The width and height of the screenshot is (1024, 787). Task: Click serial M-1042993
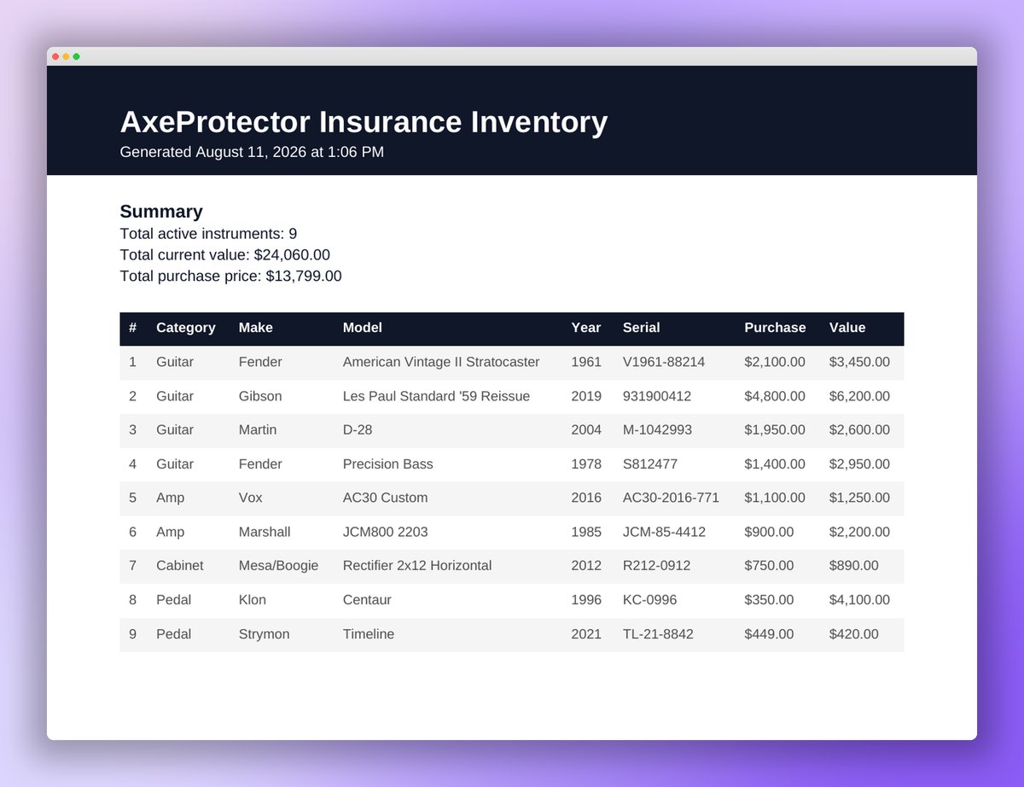[x=657, y=430]
